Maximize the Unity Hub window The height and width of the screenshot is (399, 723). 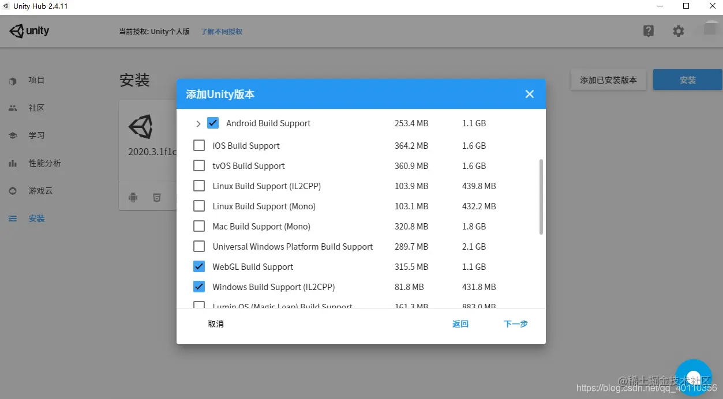click(686, 6)
